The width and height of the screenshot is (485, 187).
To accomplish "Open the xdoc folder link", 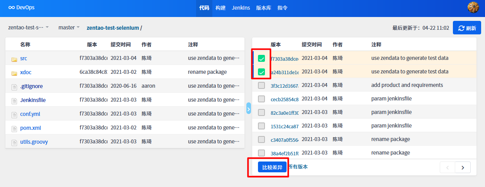I will (26, 72).
